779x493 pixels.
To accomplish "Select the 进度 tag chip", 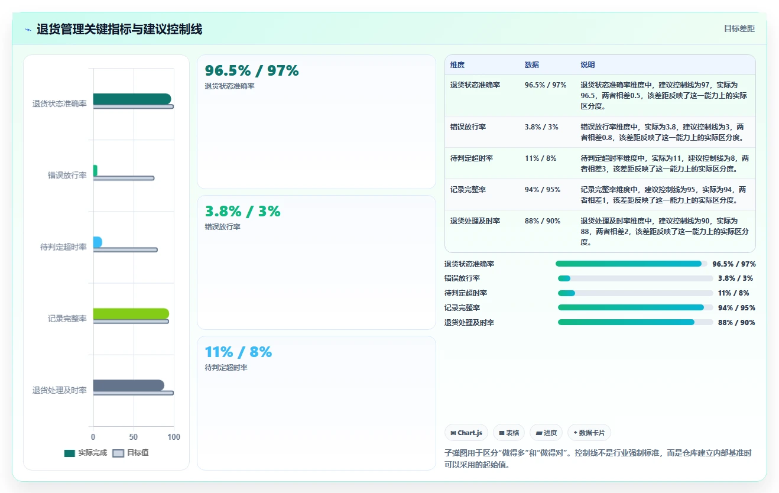I will 546,433.
